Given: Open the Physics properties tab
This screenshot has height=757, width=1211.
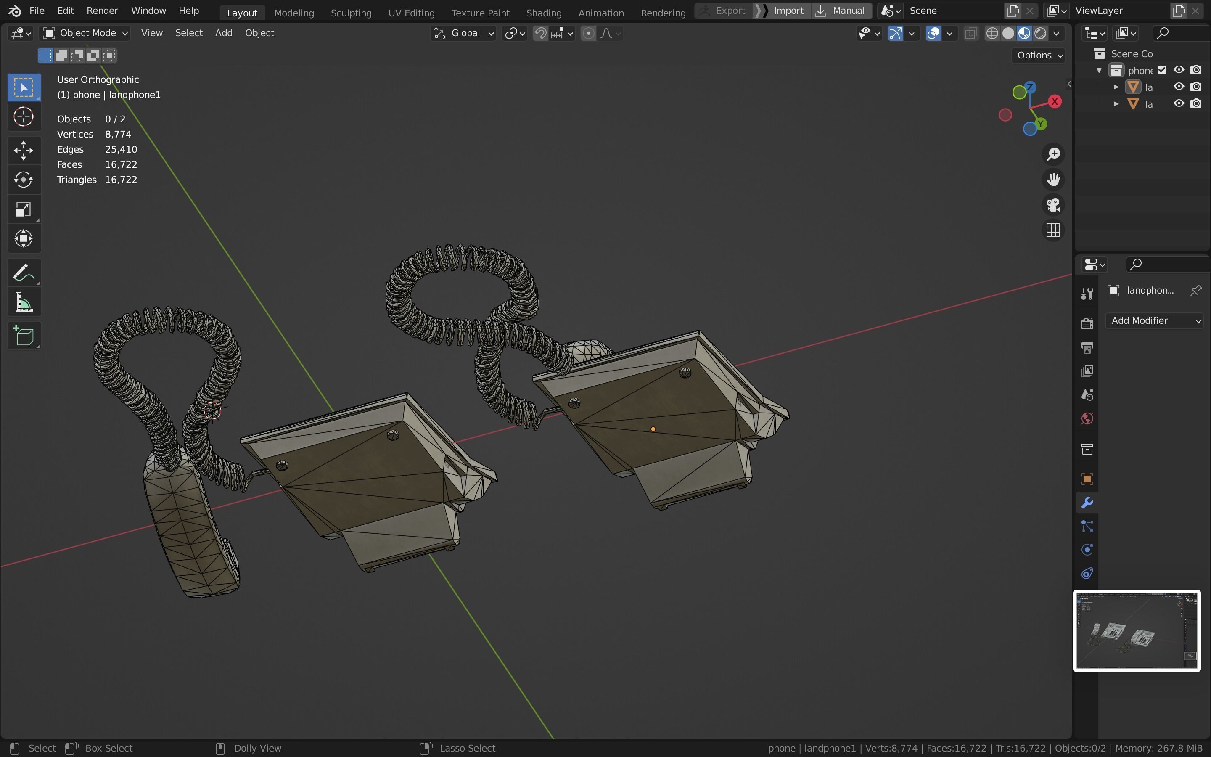Looking at the screenshot, I should [1087, 550].
